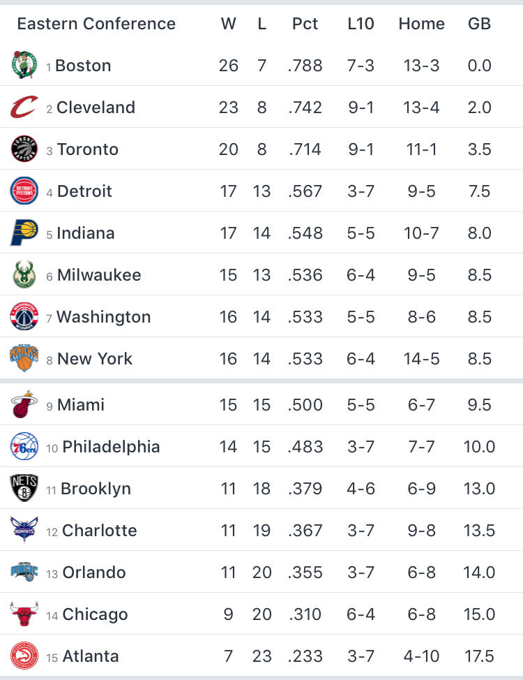Select the Eastern Conference heading
The width and height of the screenshot is (523, 680).
click(96, 24)
